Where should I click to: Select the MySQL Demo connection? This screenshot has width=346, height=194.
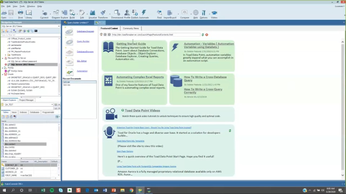[17, 71]
